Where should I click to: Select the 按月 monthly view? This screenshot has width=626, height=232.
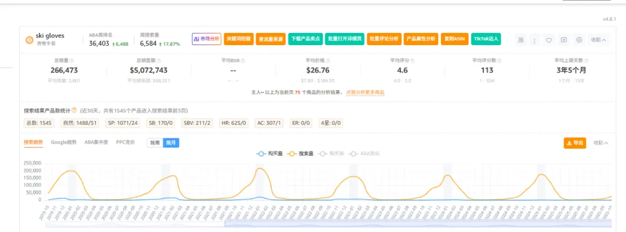pos(171,143)
